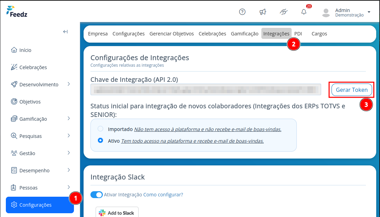Select the Importado radio option
Image resolution: width=380 pixels, height=217 pixels.
[100, 129]
